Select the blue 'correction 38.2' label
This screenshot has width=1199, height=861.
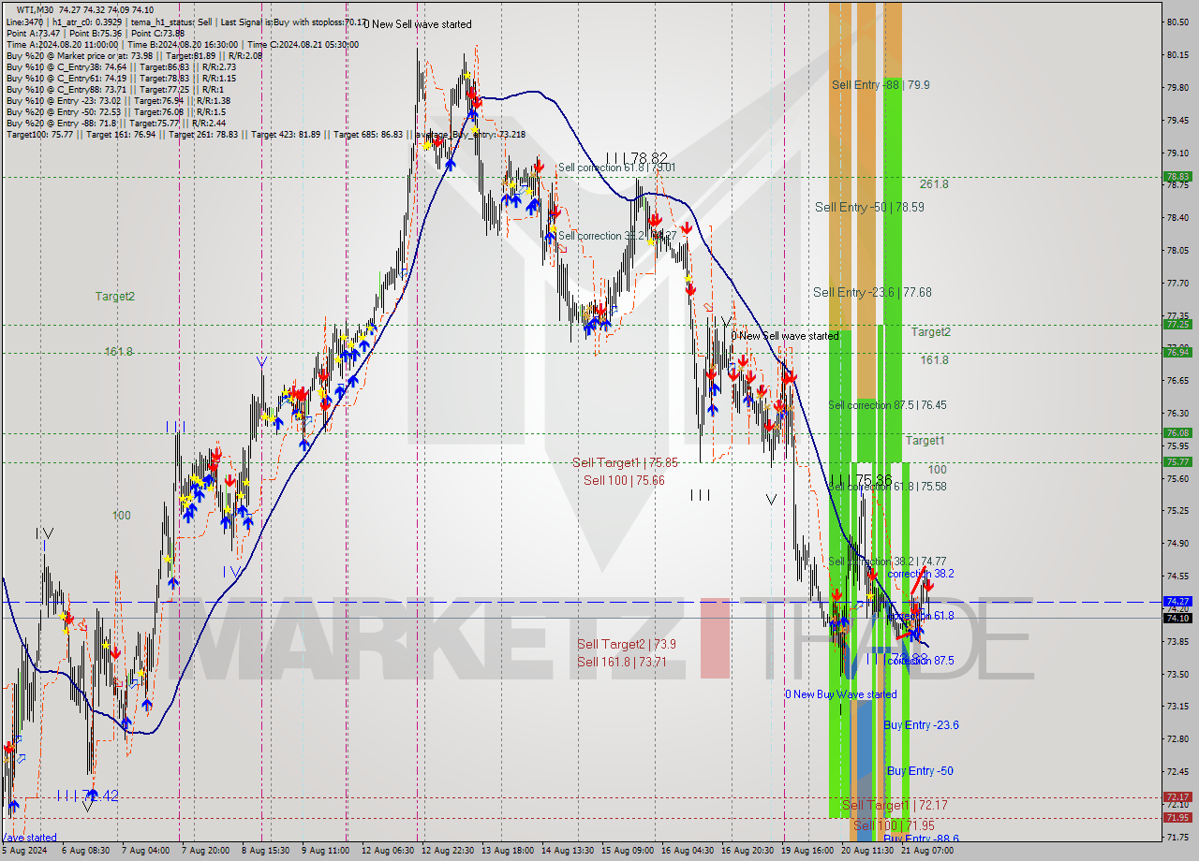[921, 574]
